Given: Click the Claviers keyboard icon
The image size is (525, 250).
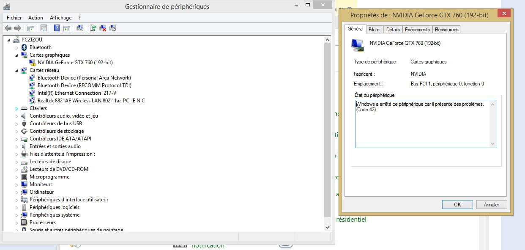Looking at the screenshot, I should [24, 108].
